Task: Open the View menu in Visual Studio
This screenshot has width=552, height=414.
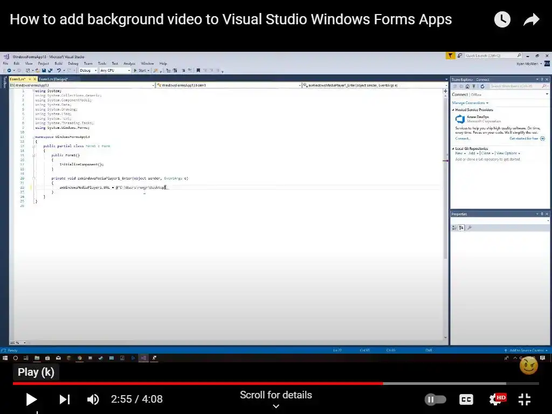Action: 29,64
